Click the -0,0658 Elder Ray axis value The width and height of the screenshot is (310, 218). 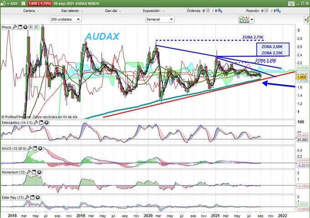coord(303,209)
